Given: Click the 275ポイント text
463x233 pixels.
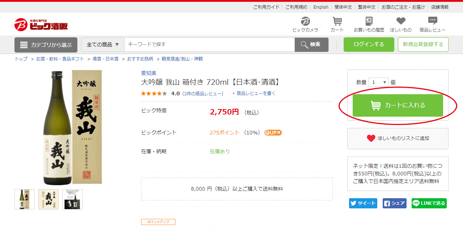Looking at the screenshot, I should coord(225,133).
